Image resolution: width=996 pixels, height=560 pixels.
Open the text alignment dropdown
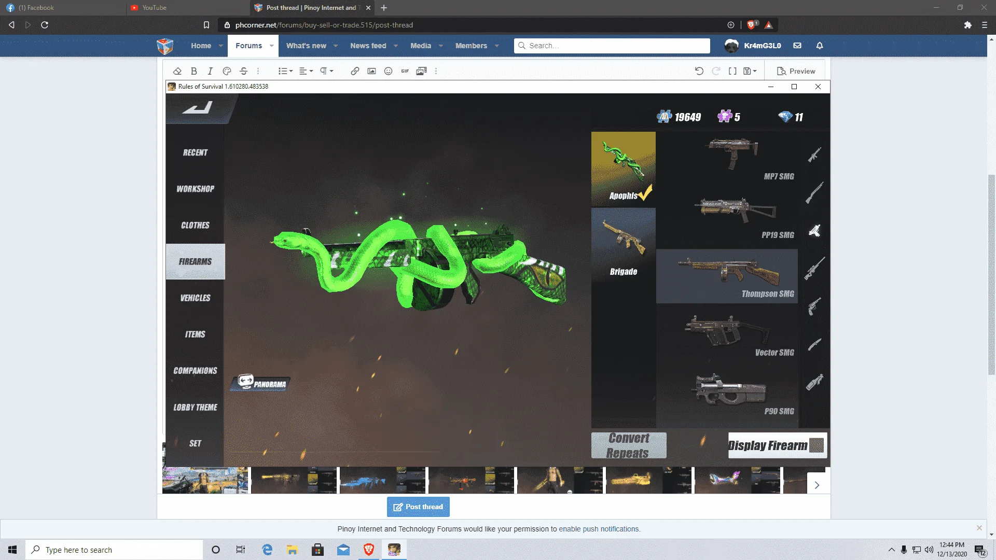coord(306,71)
